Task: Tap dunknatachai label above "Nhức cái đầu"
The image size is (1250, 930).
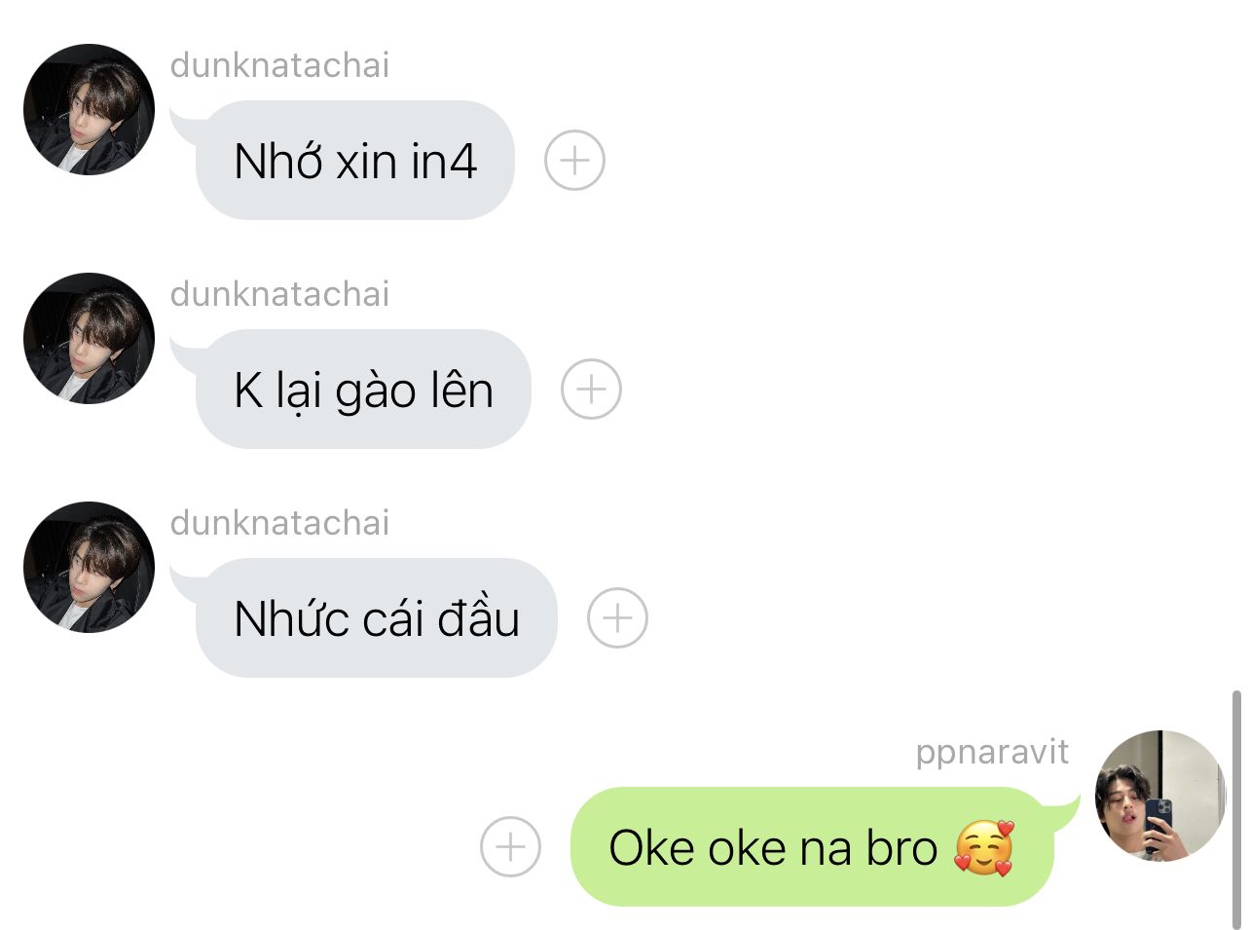Action: [x=279, y=523]
